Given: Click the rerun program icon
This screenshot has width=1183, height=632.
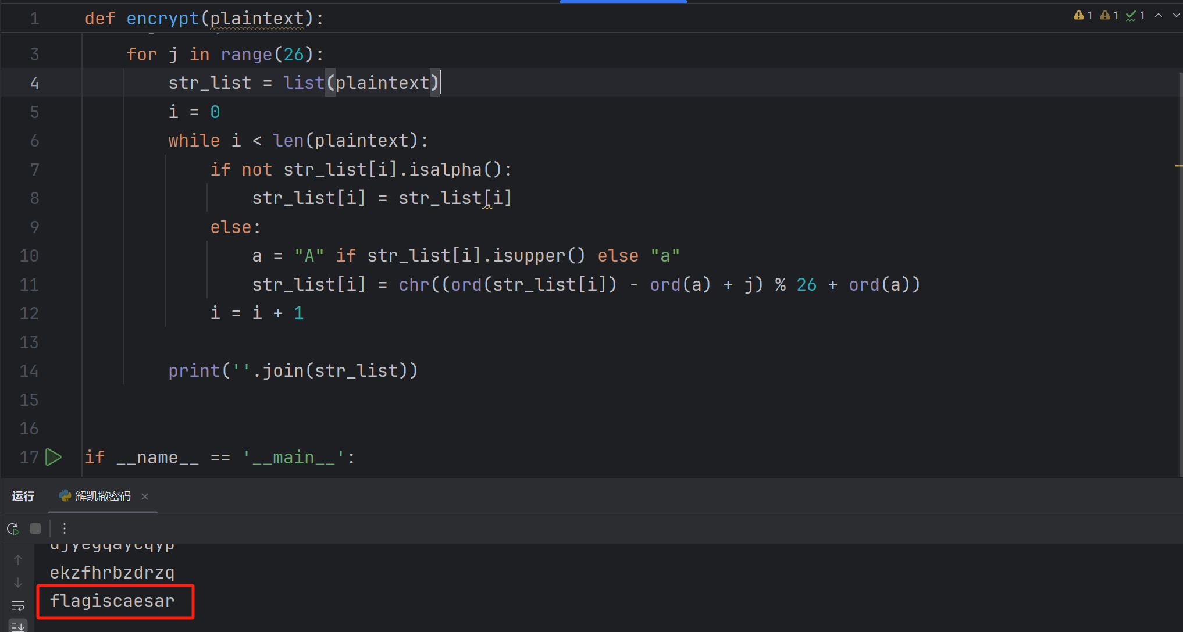Looking at the screenshot, I should coord(13,529).
